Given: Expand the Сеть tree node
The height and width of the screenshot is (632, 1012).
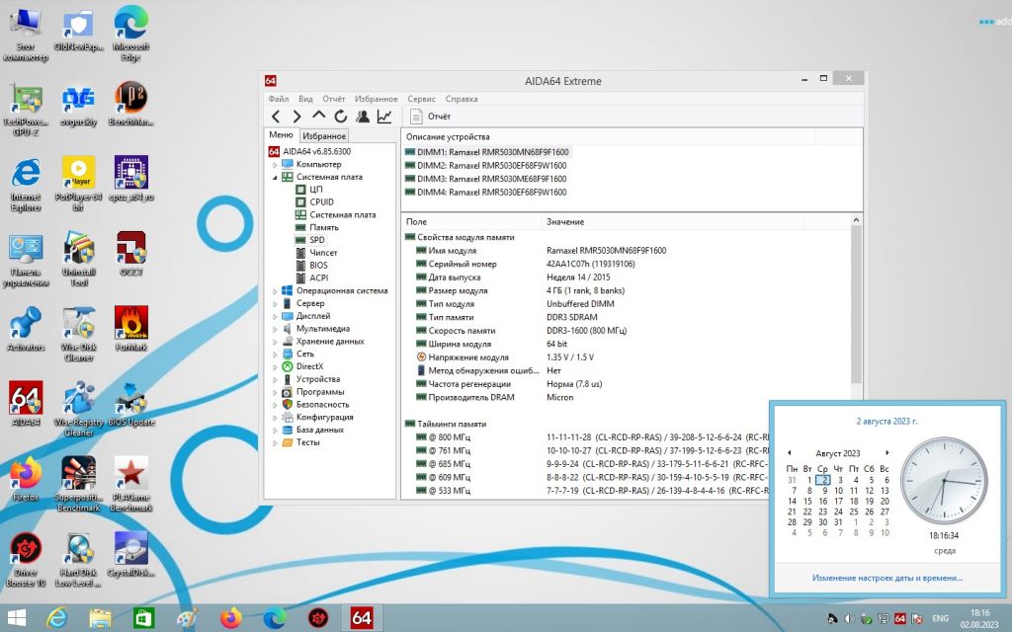Looking at the screenshot, I should [275, 355].
